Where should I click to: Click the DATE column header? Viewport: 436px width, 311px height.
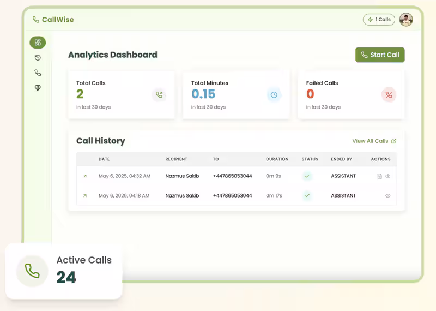coord(104,159)
